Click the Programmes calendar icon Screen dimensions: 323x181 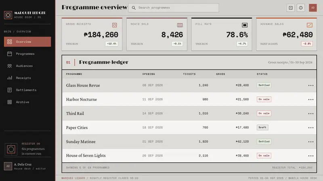click(x=9, y=54)
